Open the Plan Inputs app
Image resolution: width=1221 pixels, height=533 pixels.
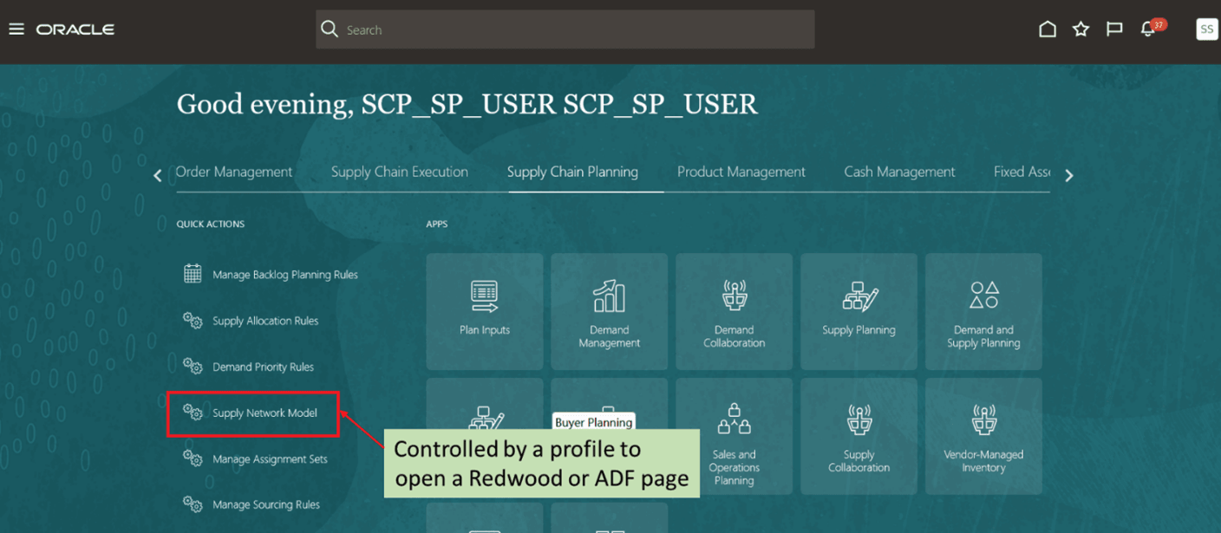tap(484, 311)
